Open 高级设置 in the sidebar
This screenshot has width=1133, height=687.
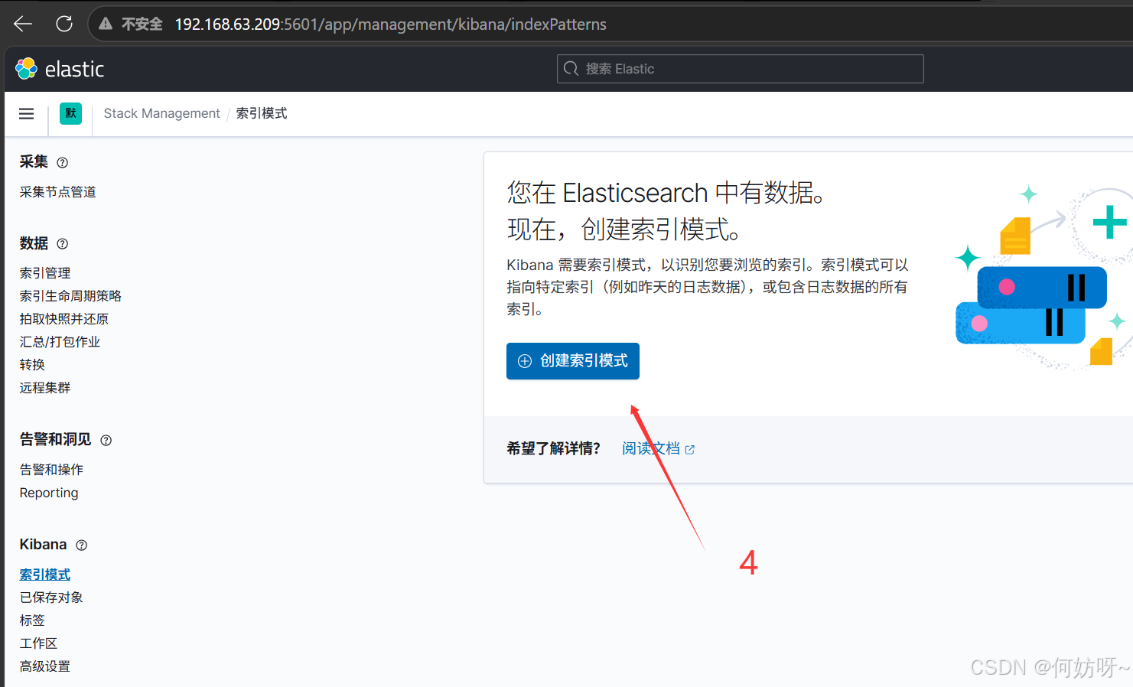coord(45,666)
